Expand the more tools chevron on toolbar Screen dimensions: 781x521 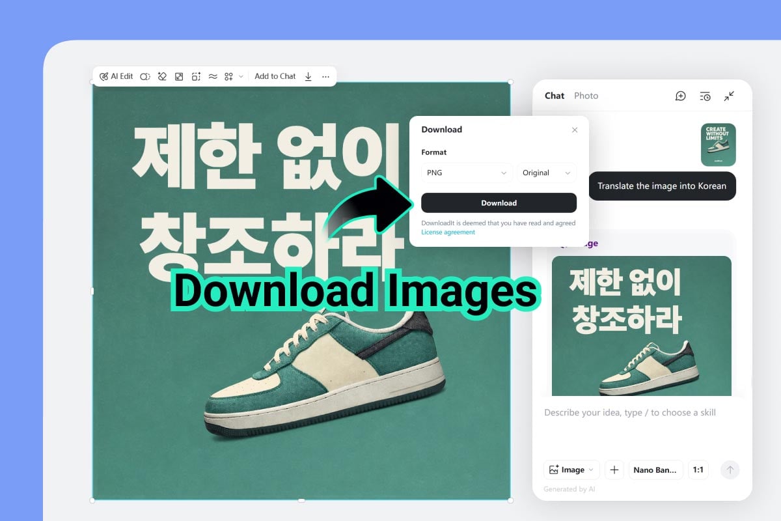click(241, 76)
